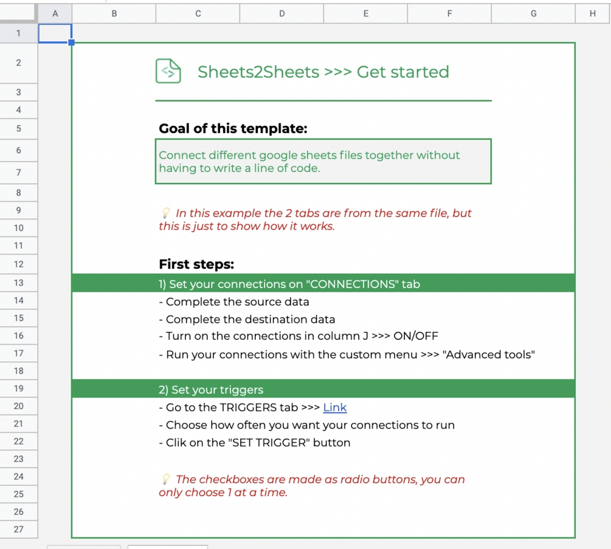Click "The checkboxes are made as radio buttons" note
This screenshot has height=549, width=611.
(x=312, y=486)
